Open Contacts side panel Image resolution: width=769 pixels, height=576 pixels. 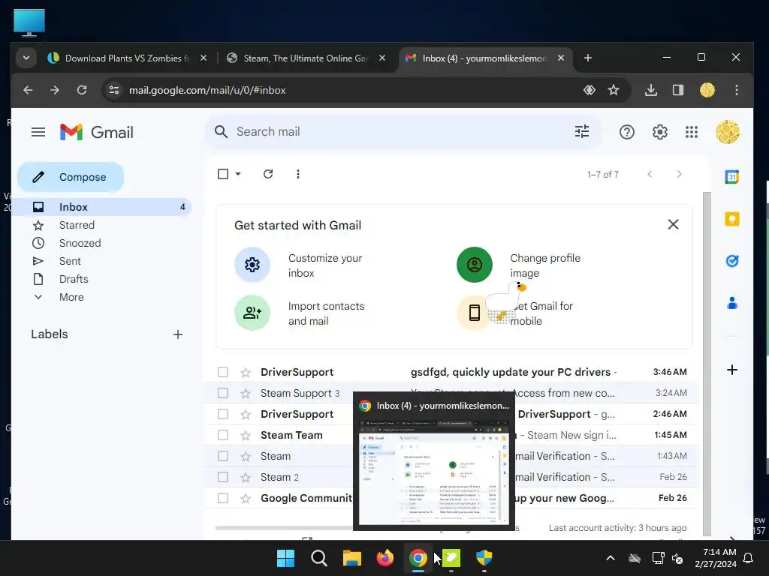pos(731,303)
